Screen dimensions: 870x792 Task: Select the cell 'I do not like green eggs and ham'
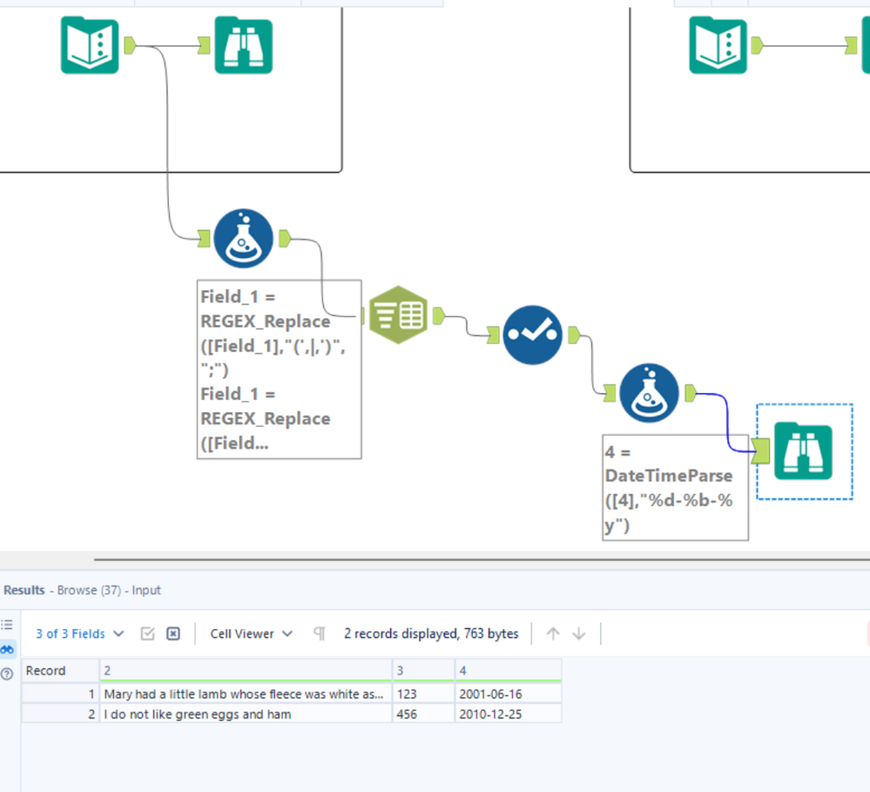tap(246, 714)
